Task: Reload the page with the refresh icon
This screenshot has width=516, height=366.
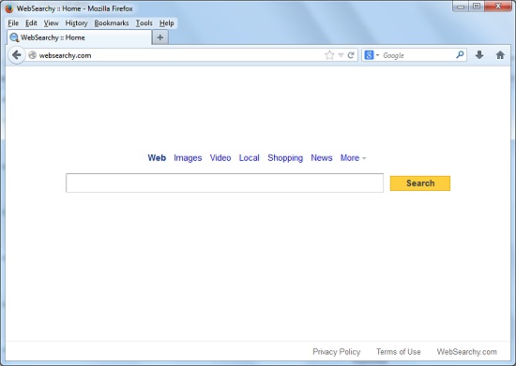Action: 351,55
